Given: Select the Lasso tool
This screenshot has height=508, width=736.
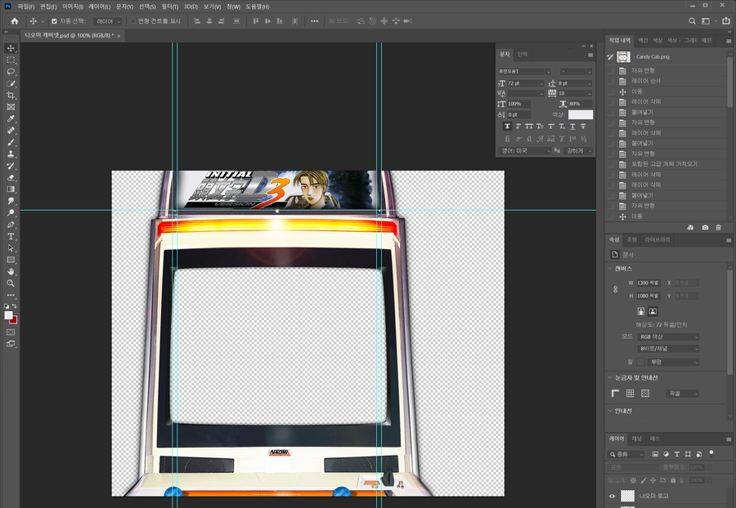Looking at the screenshot, I should 11,72.
